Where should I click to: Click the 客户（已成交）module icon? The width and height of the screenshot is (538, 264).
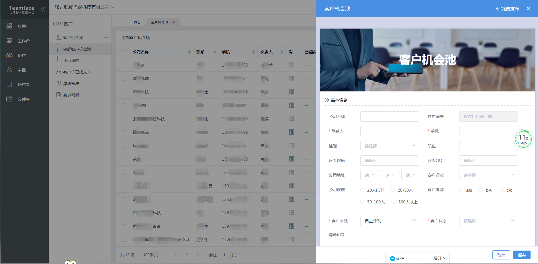59,72
